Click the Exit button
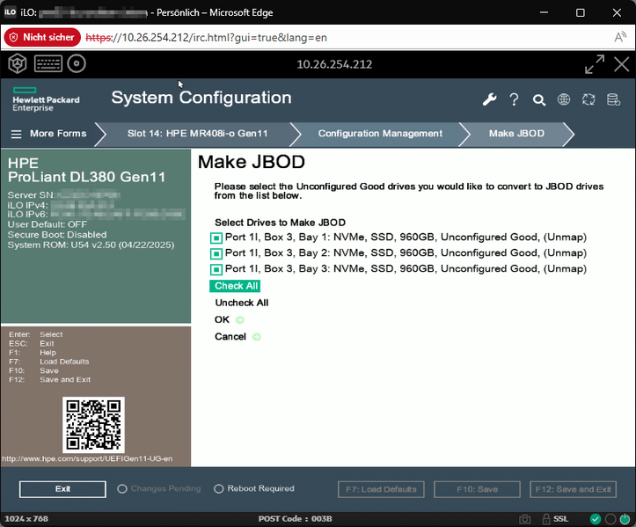The height and width of the screenshot is (527, 636). pyautogui.click(x=62, y=489)
